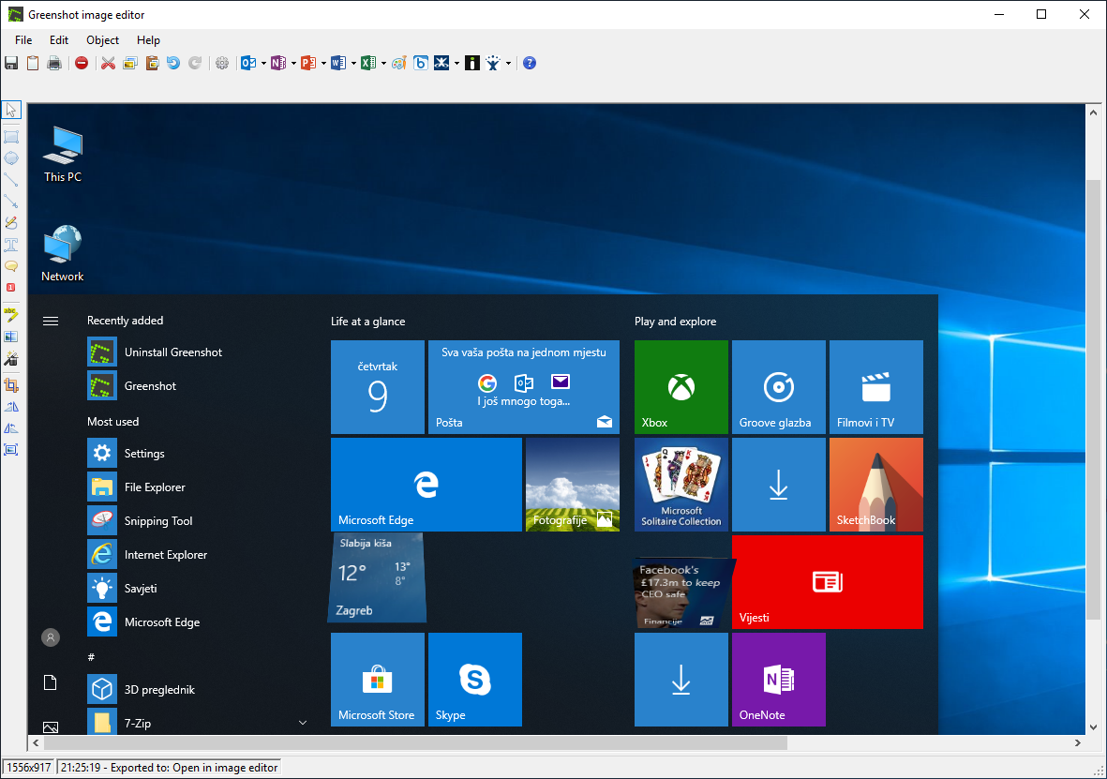Expand the PowerPoint export dropdown arrow

tap(323, 64)
